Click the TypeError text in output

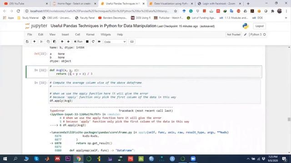[57, 110]
